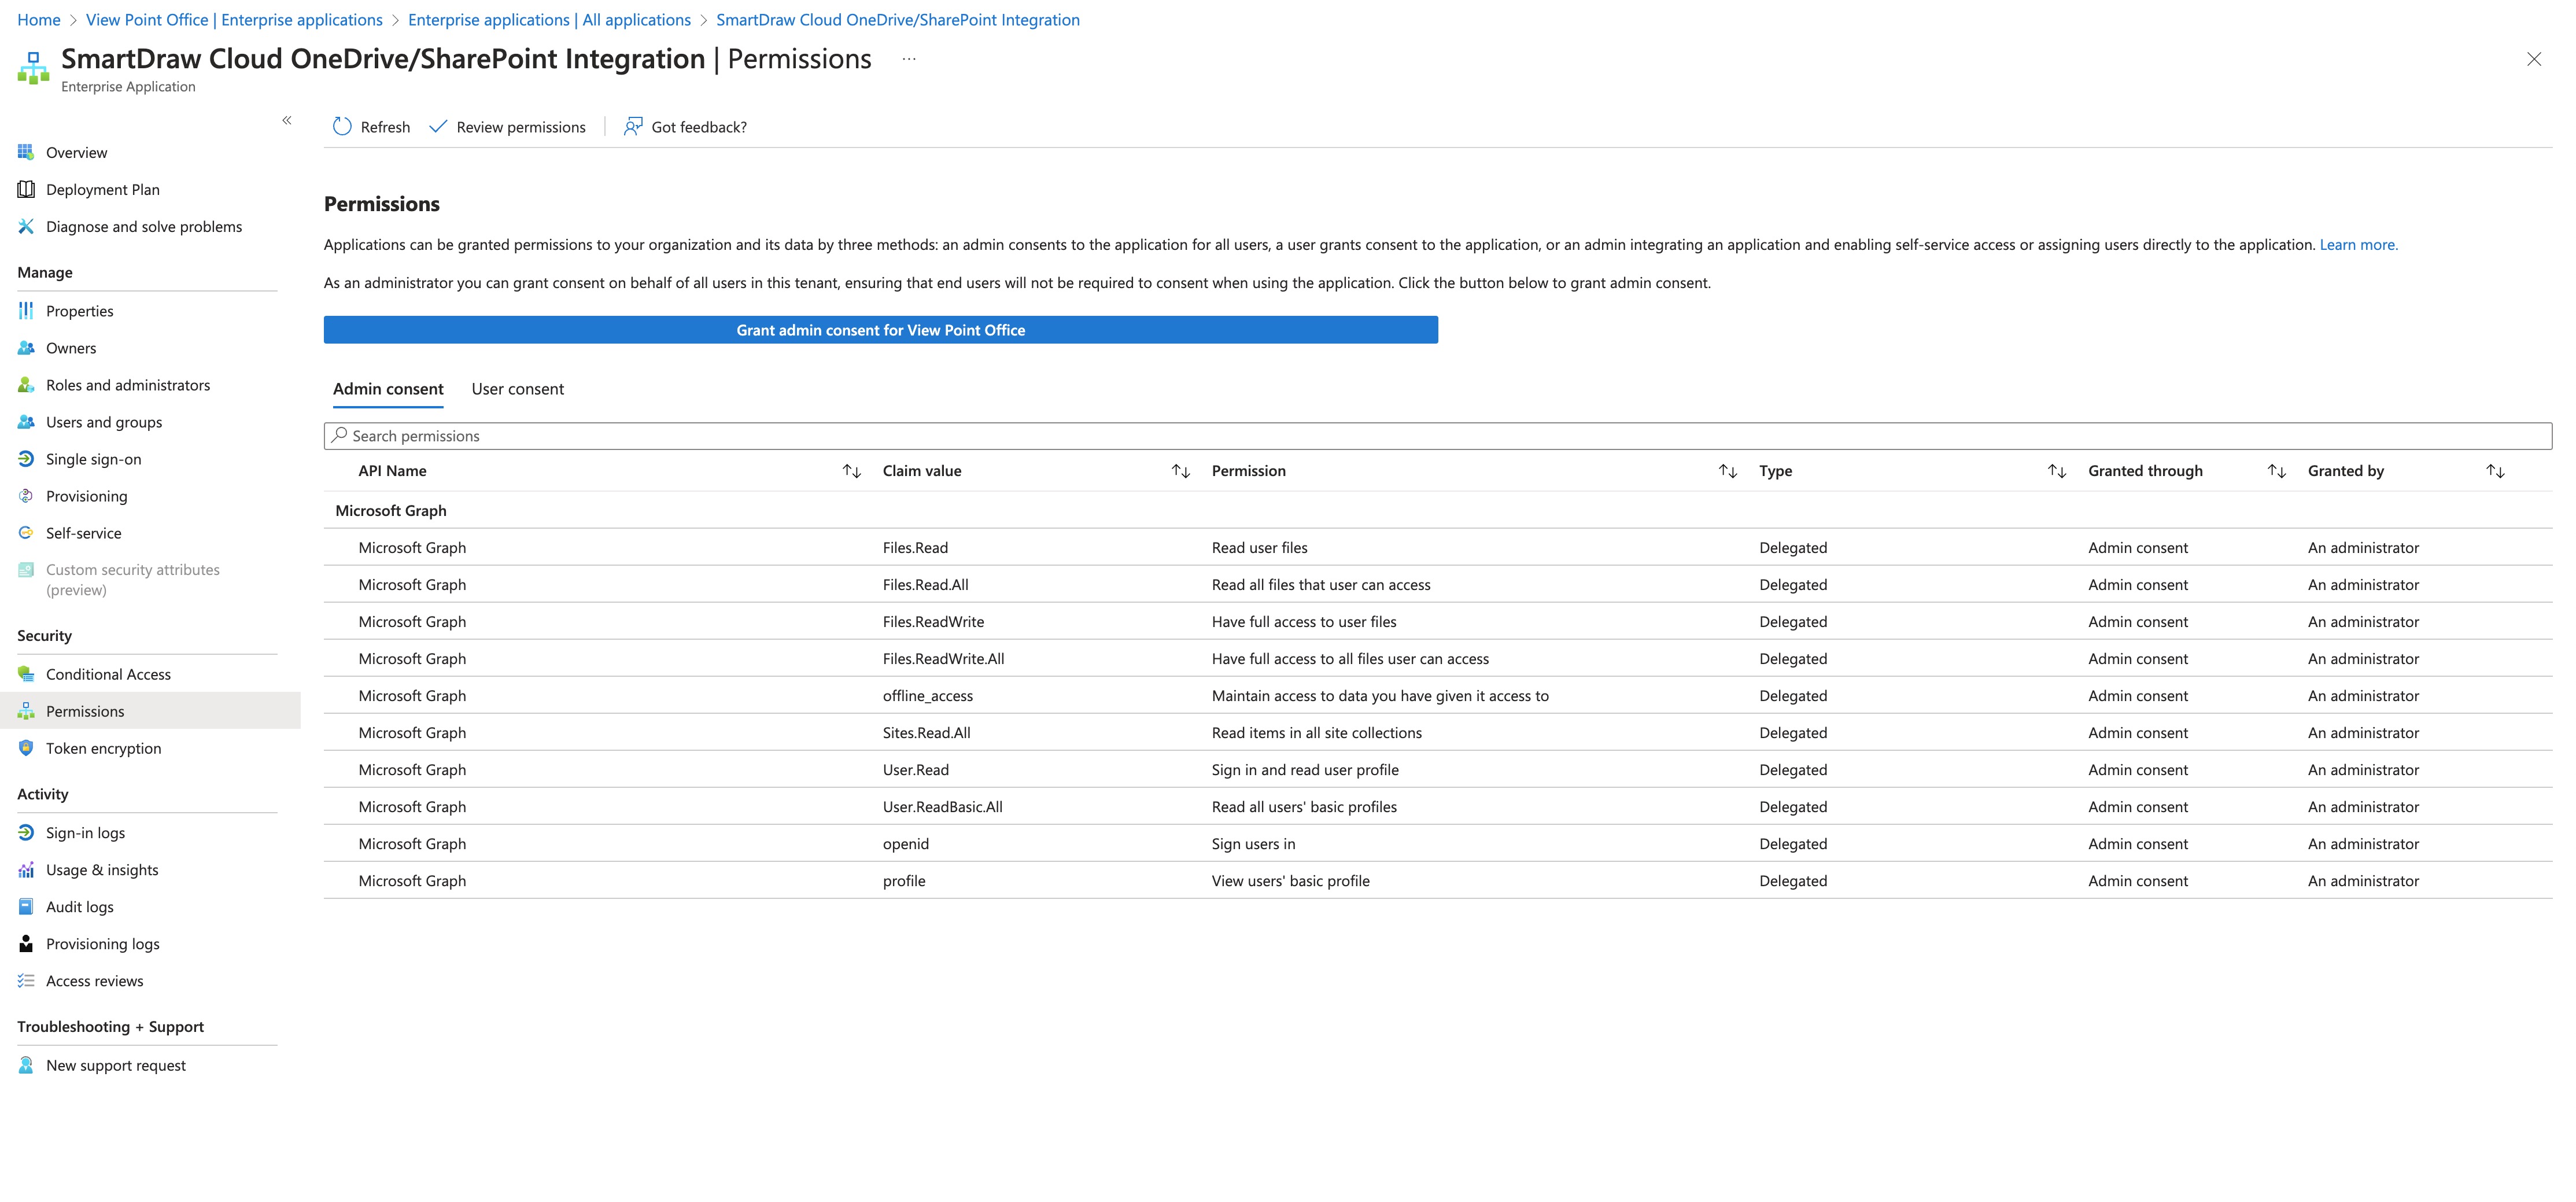Sort the table by Claim value arrows
This screenshot has width=2576, height=1202.
click(1180, 471)
